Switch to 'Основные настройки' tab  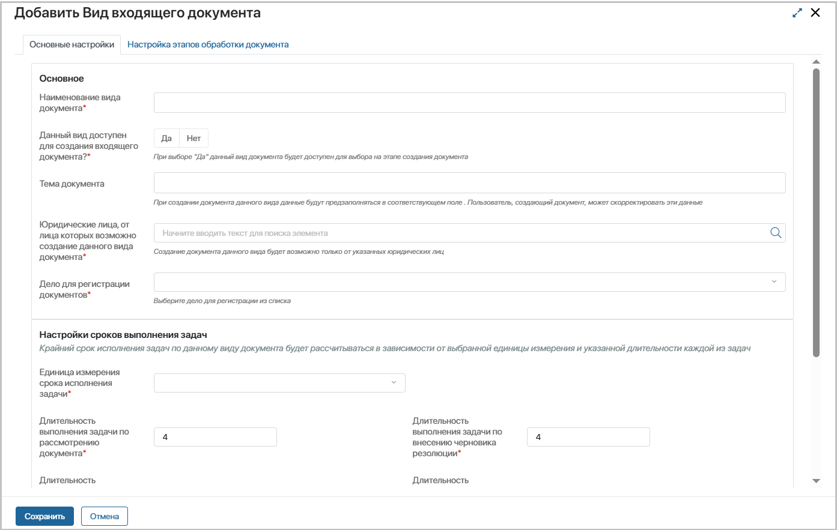(72, 44)
